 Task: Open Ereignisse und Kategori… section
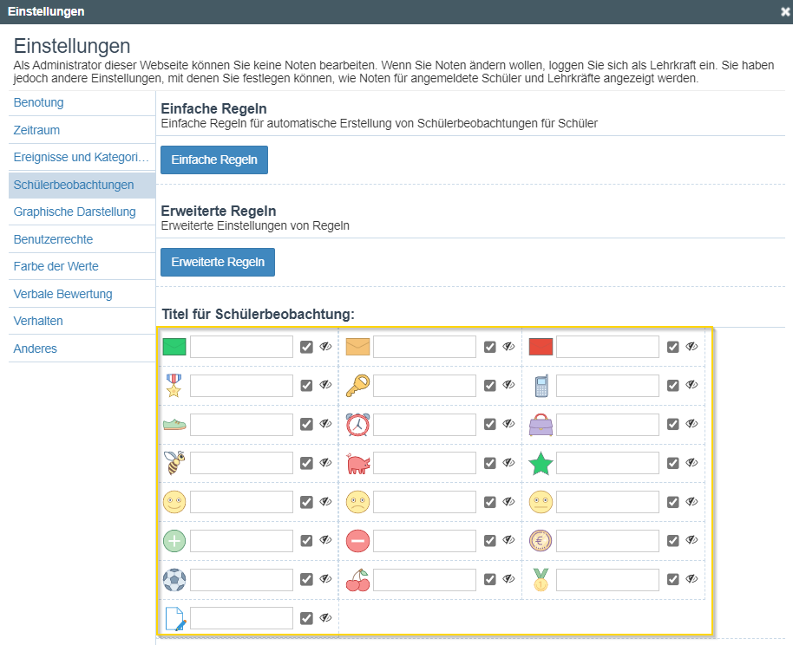pyautogui.click(x=81, y=157)
